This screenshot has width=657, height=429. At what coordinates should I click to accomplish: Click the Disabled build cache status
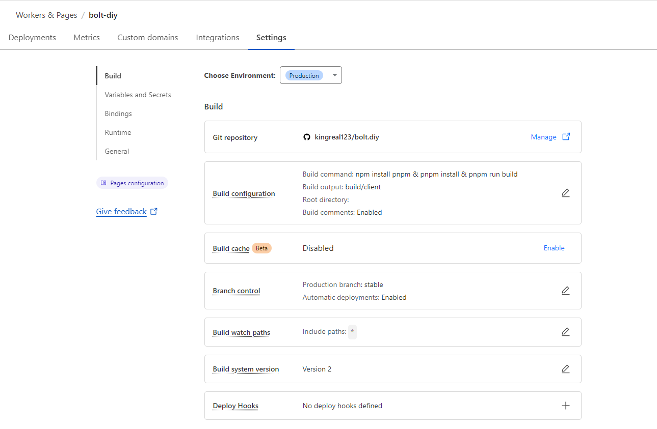(x=318, y=248)
